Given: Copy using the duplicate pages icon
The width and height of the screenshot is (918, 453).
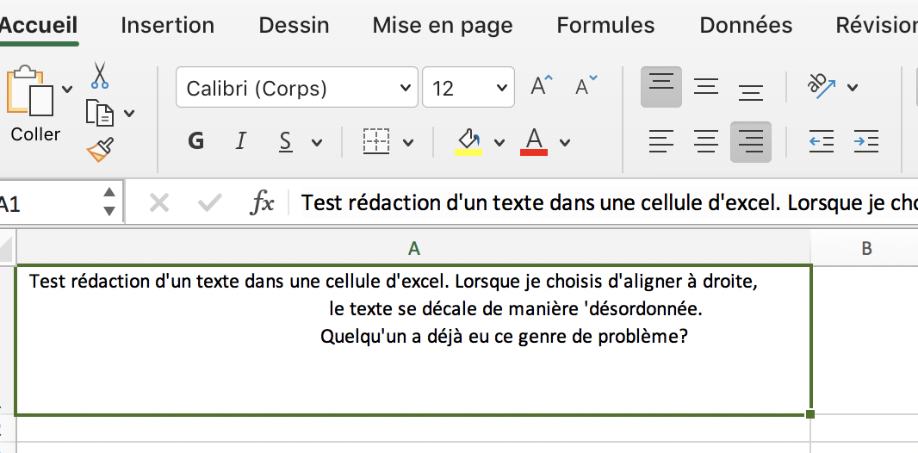Looking at the screenshot, I should (x=100, y=112).
